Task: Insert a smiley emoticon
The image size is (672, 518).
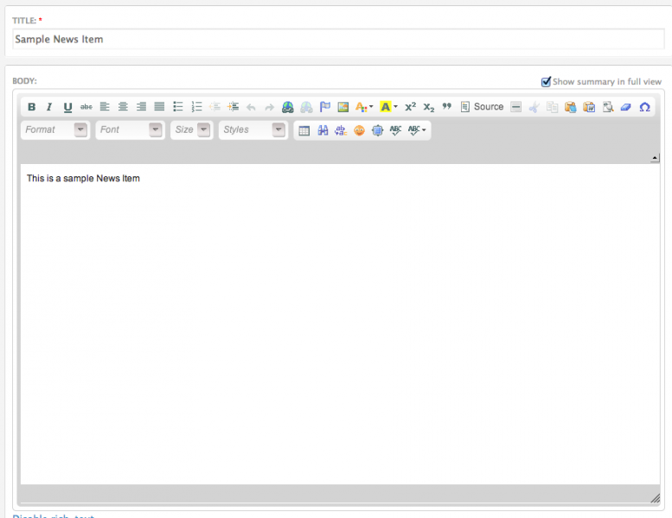Action: (x=359, y=130)
